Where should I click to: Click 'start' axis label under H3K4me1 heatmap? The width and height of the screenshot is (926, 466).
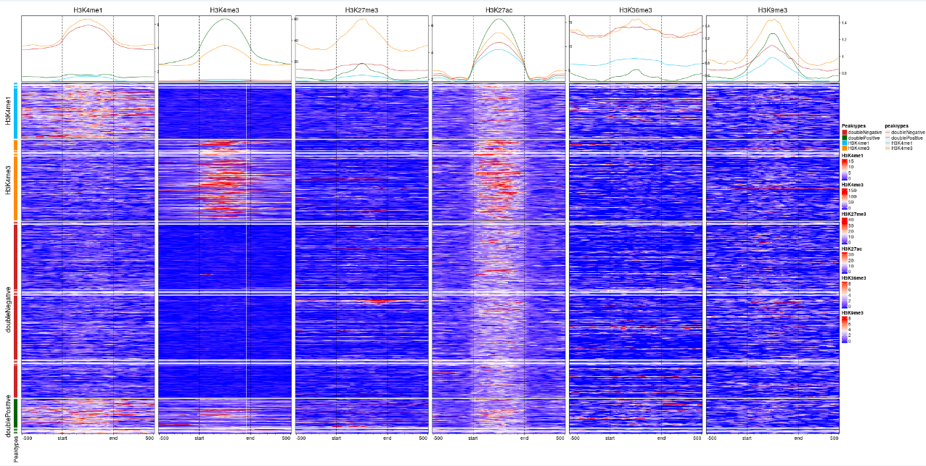click(62, 438)
